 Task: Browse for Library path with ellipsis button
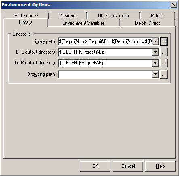coord(164,41)
